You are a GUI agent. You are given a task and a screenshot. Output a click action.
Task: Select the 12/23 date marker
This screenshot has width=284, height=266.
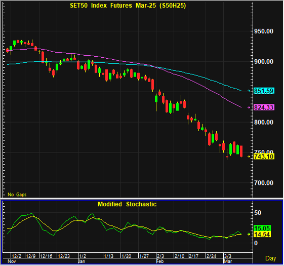(x=64, y=256)
